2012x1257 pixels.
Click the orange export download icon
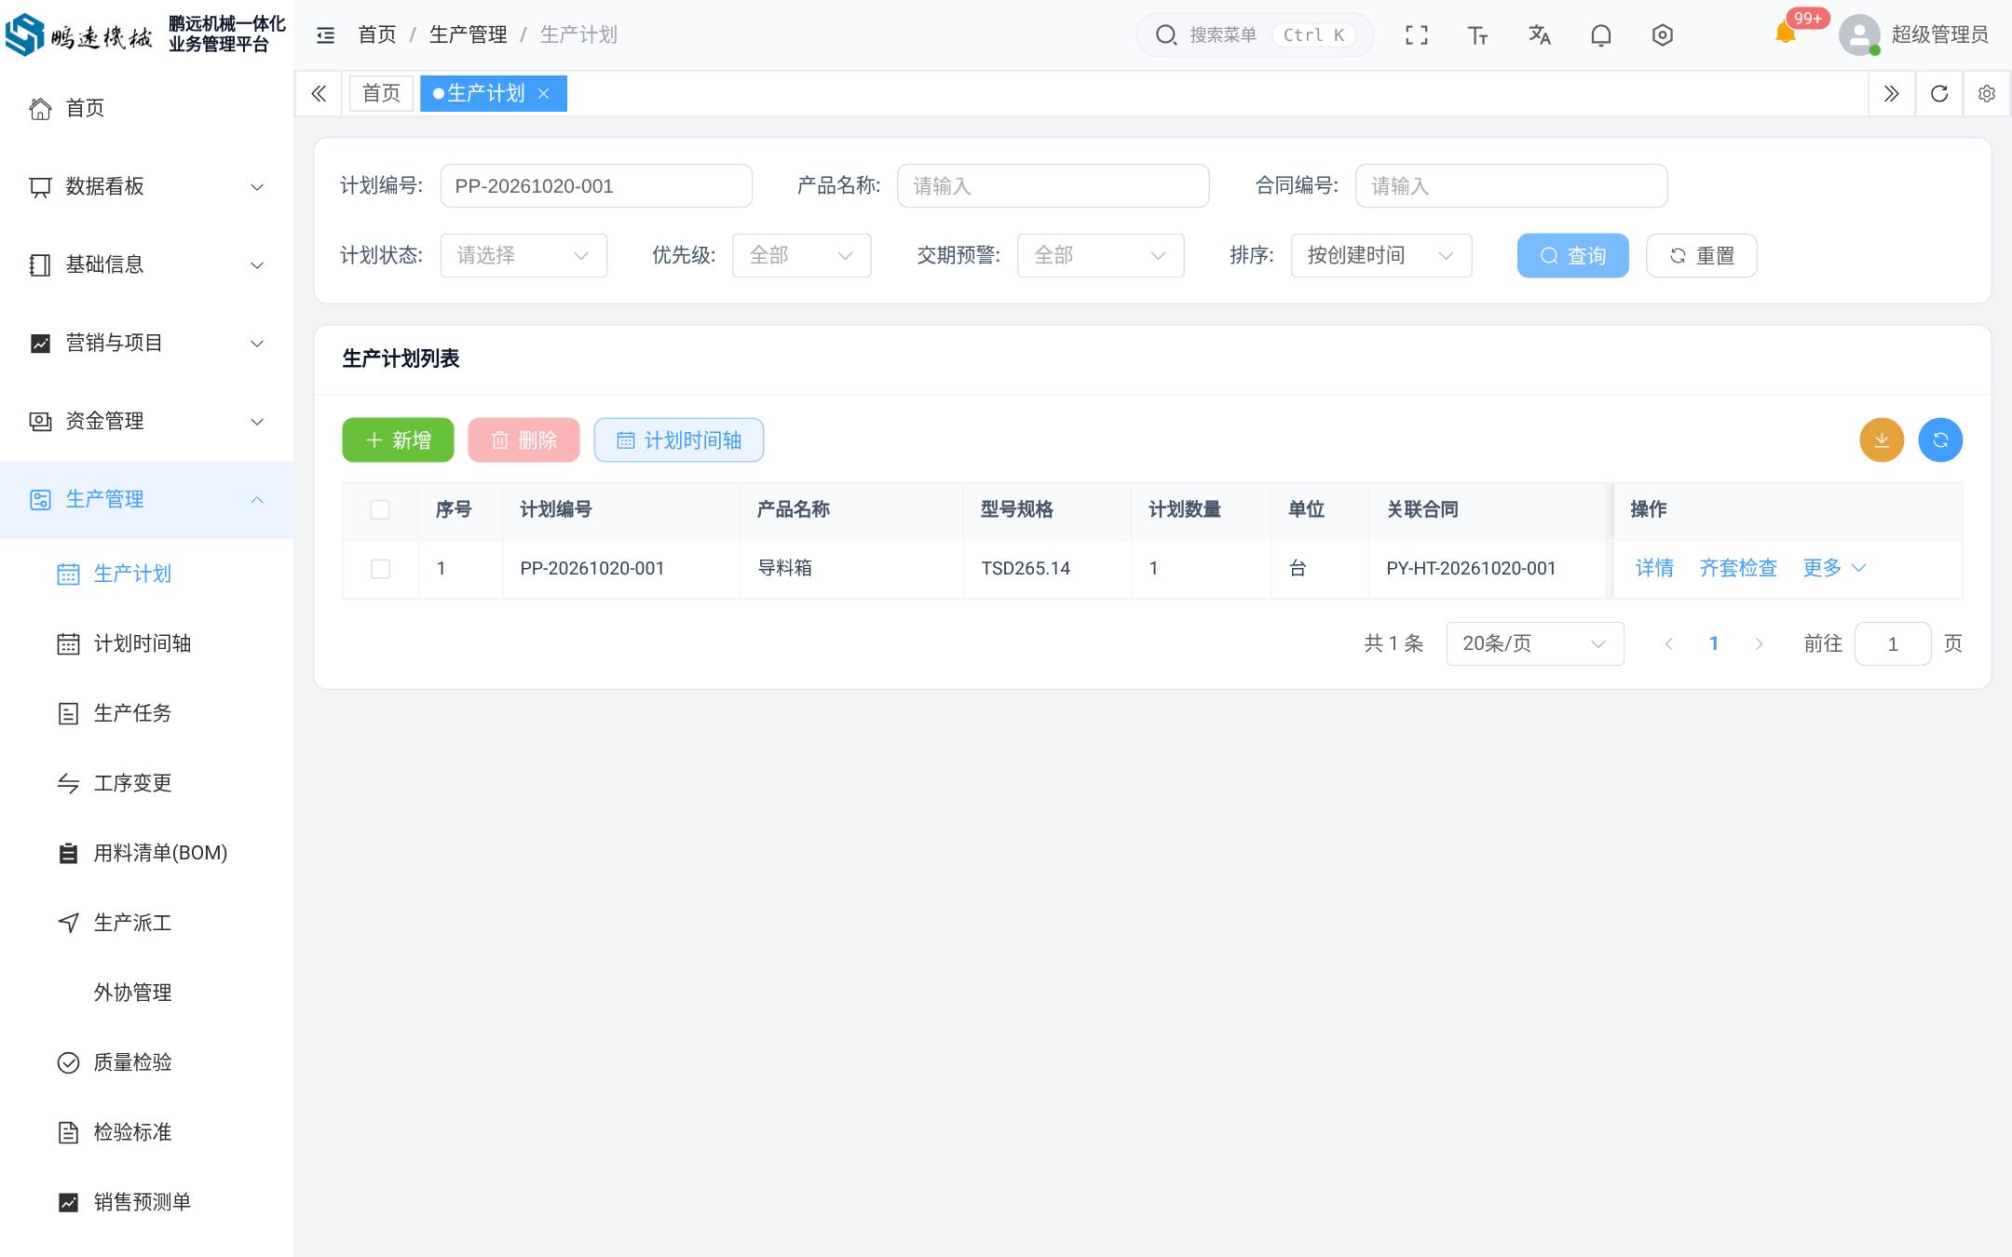1882,439
